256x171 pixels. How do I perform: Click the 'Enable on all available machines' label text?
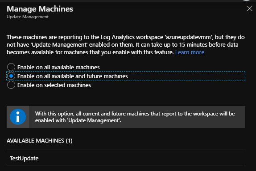click(58, 68)
